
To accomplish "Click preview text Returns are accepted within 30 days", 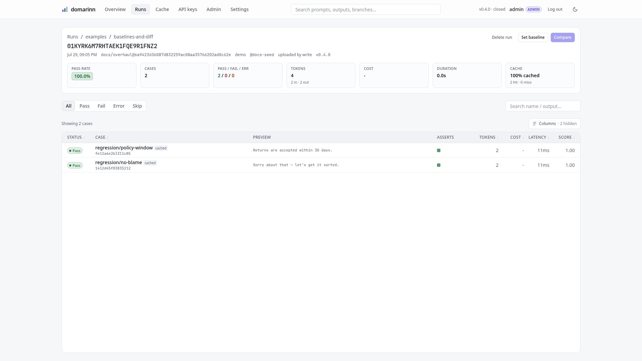I will coord(293,150).
